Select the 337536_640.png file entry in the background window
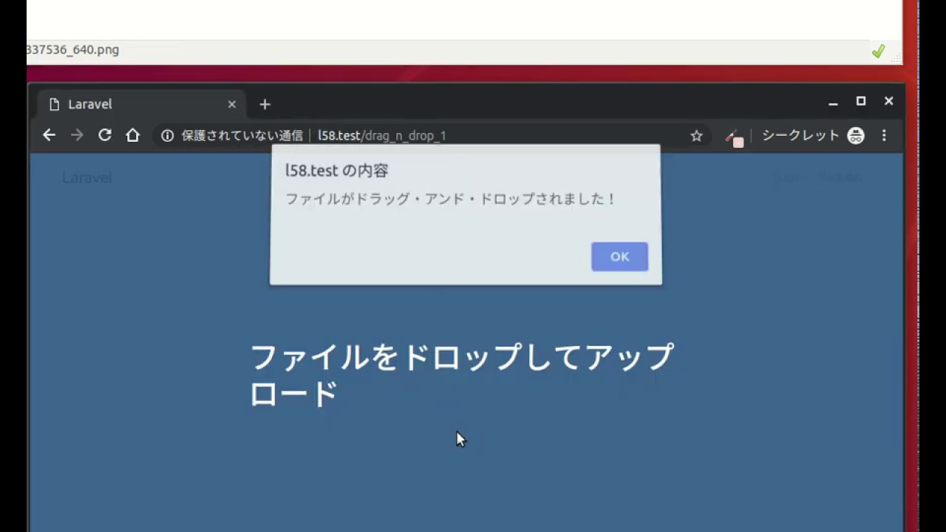946x532 pixels. coord(72,50)
